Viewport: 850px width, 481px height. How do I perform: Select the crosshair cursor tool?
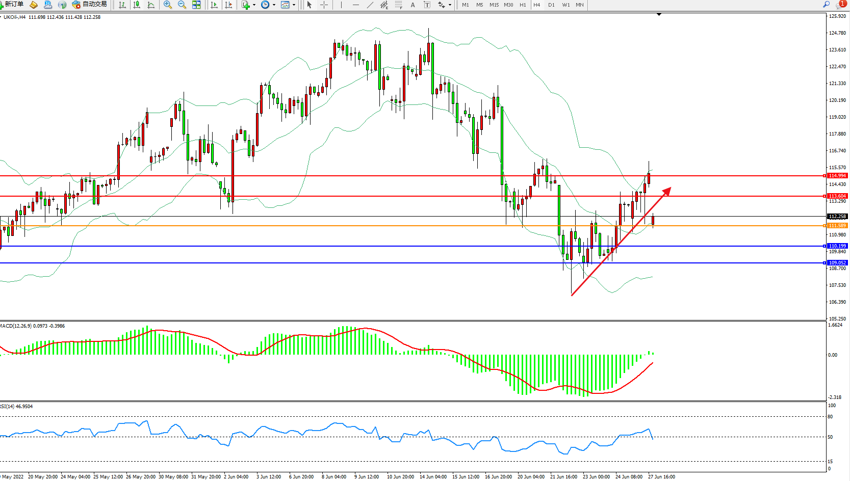point(324,5)
